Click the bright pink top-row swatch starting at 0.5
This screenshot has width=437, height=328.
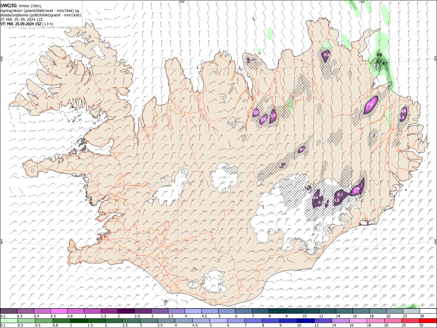point(59,311)
